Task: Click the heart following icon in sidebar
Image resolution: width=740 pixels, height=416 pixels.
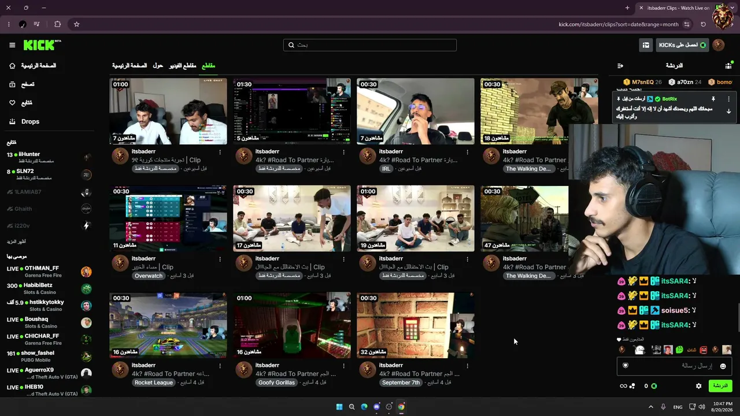Action: coord(12,103)
